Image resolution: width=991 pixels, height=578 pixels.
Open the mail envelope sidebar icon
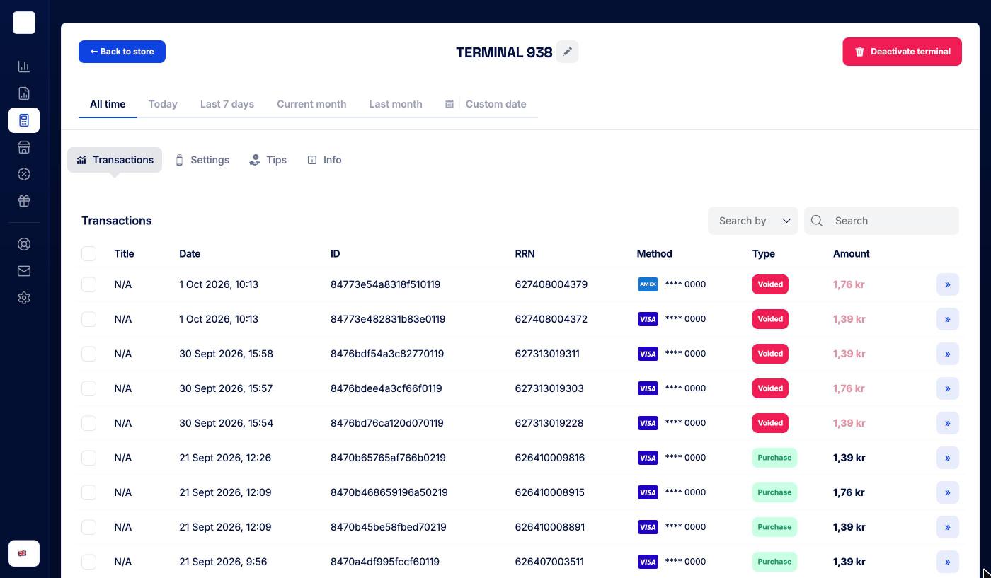click(23, 271)
